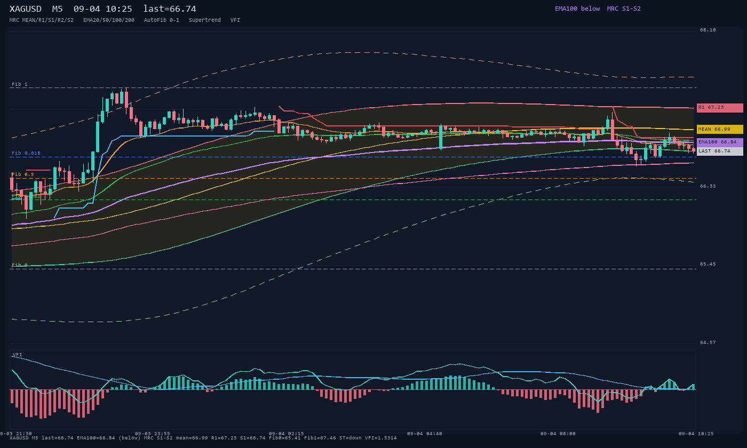
Task: Click the bottom summary line starting 'XAGUSD M5 last=66.74'
Action: pos(203,438)
